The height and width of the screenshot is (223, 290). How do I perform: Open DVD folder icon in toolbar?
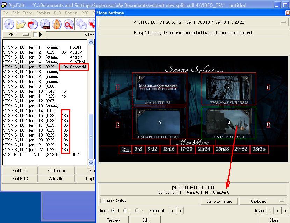tap(21, 24)
